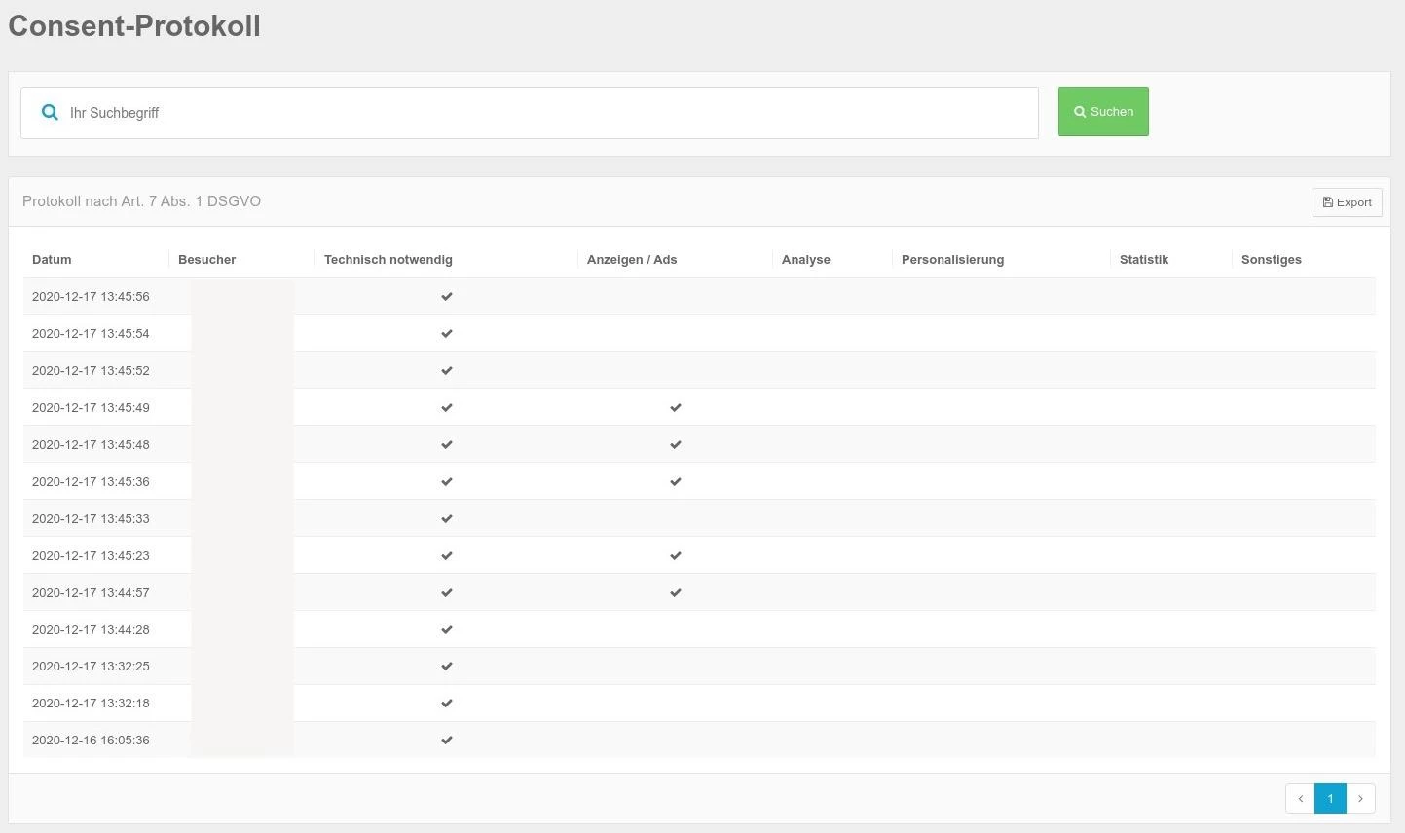Click Sonstiges column header
Viewport: 1405px width, 833px height.
click(x=1271, y=260)
